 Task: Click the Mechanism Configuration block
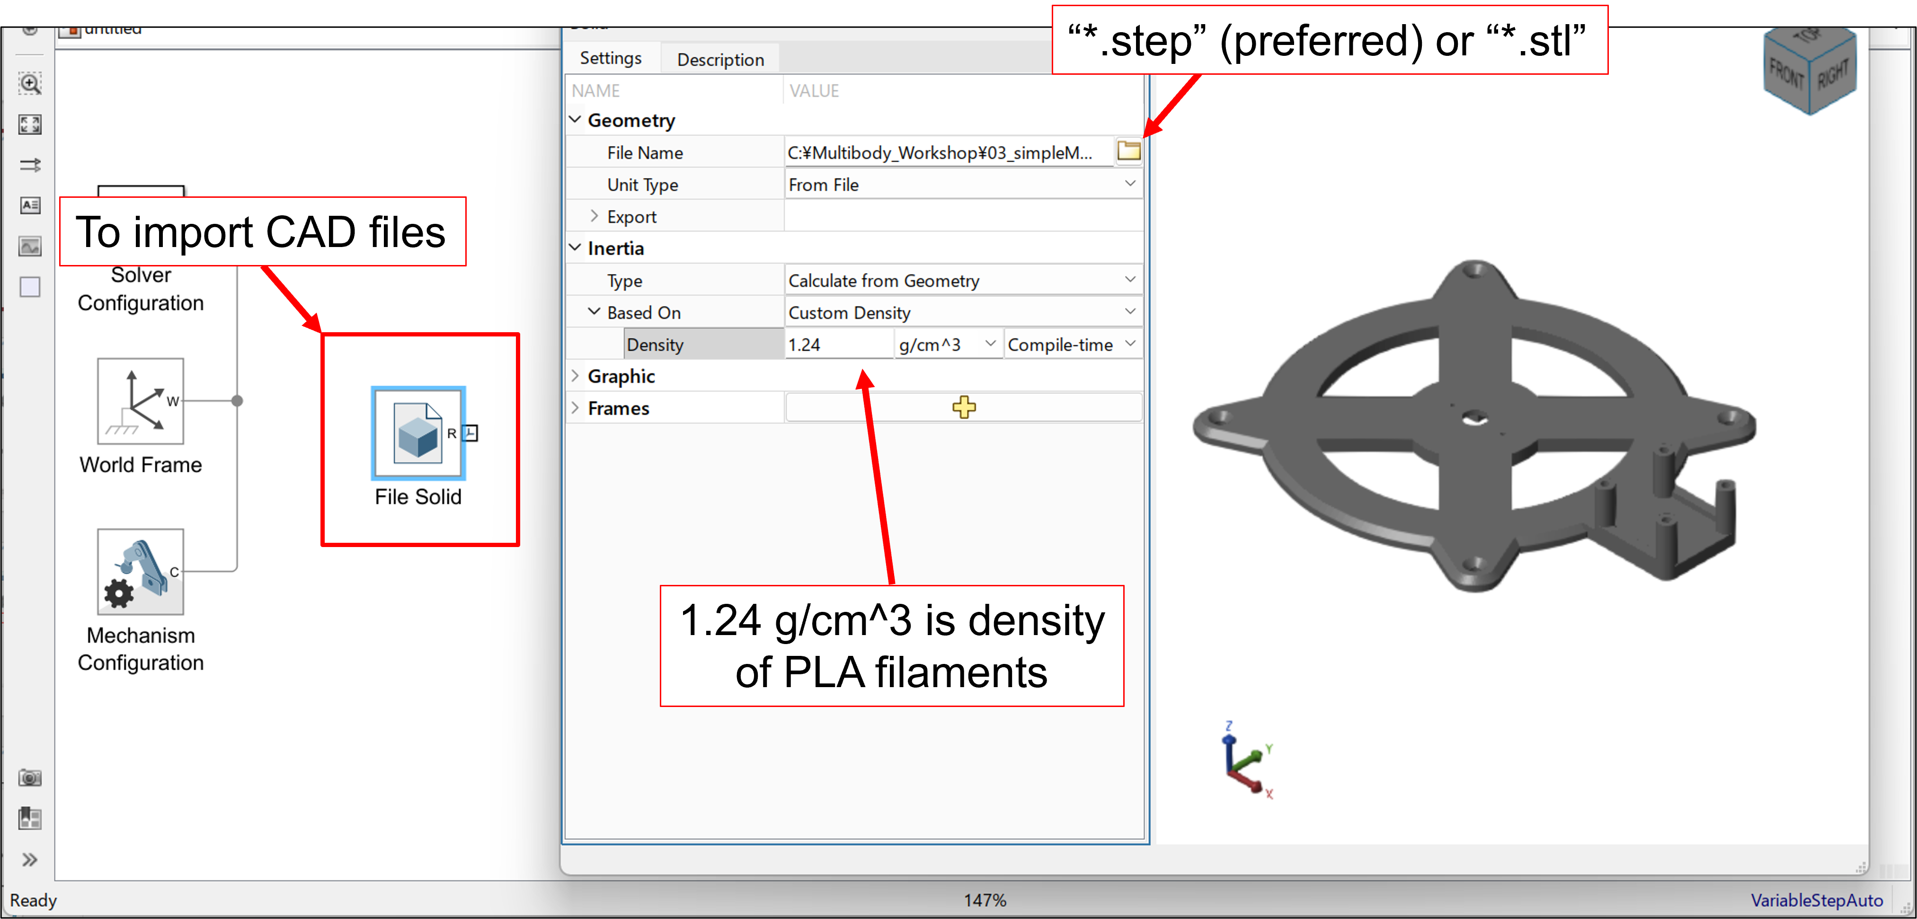pos(140,572)
